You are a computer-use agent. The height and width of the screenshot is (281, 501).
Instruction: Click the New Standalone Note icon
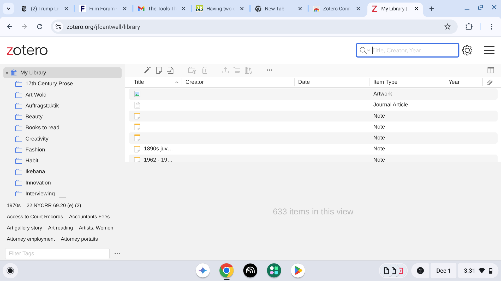pyautogui.click(x=159, y=70)
